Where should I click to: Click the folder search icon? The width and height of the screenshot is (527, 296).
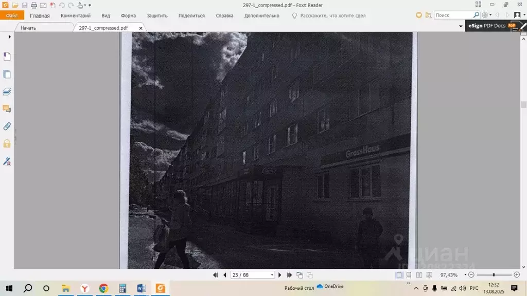(428, 15)
